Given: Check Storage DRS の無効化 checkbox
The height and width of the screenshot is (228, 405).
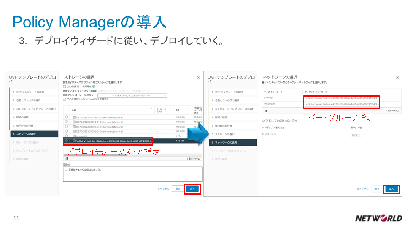Looking at the screenshot, I should point(65,99).
